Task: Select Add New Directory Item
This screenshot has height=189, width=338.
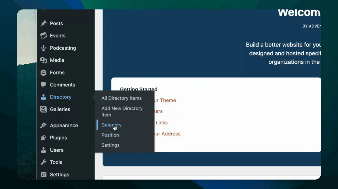Action: pyautogui.click(x=122, y=112)
